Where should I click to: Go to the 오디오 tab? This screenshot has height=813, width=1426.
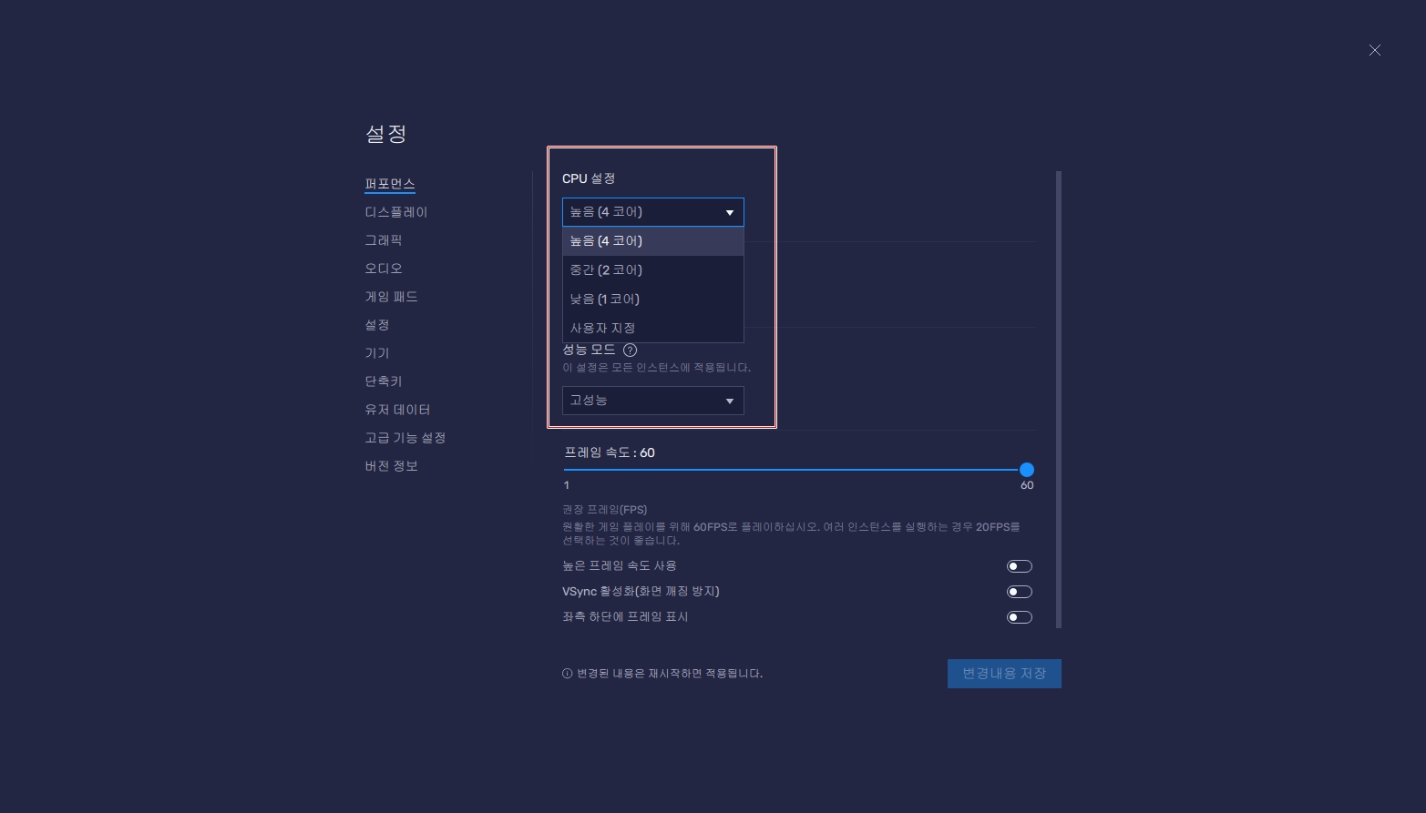[x=384, y=269]
